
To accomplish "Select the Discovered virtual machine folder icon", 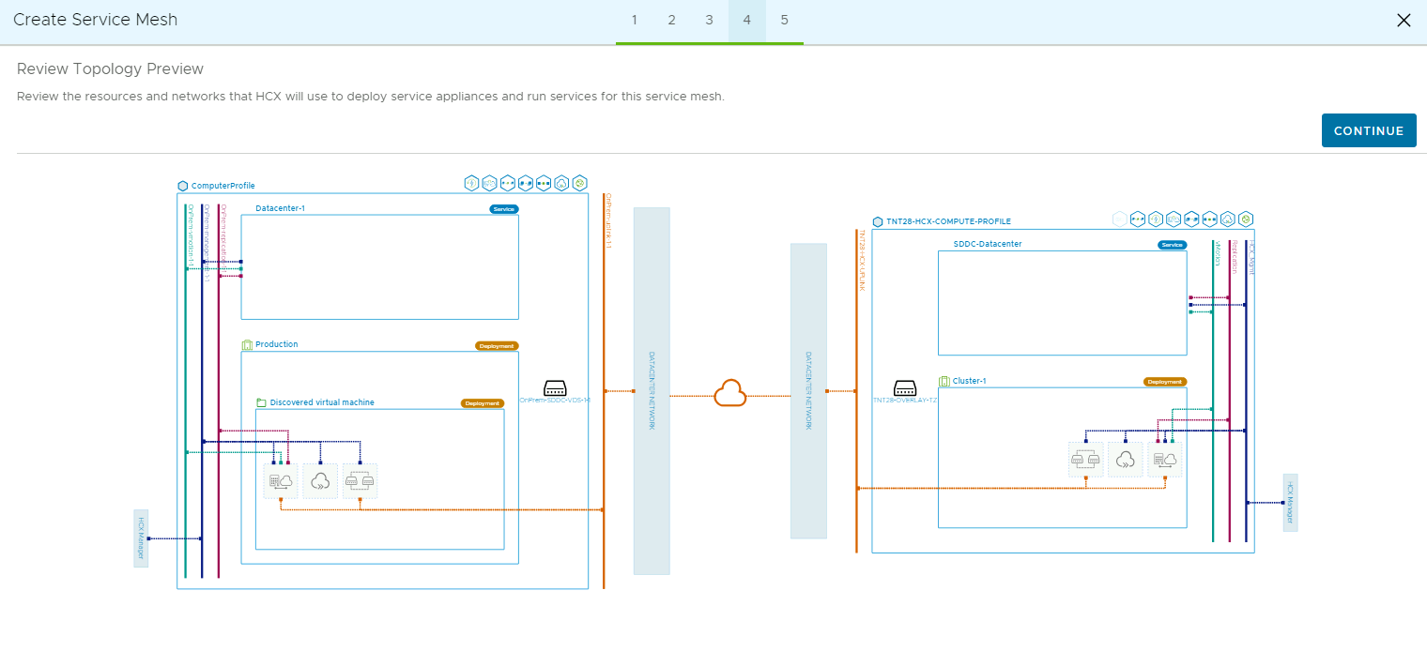I will click(262, 402).
